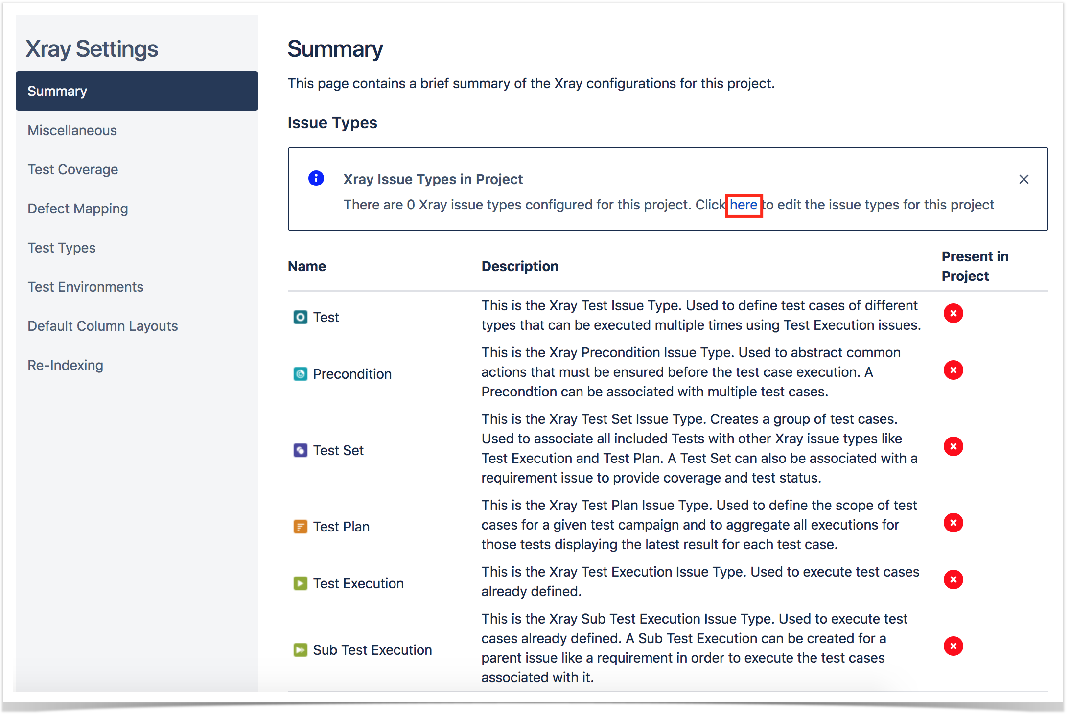Click the page summary intro sentence
Viewport: 1070px width, 716px height.
pos(531,83)
